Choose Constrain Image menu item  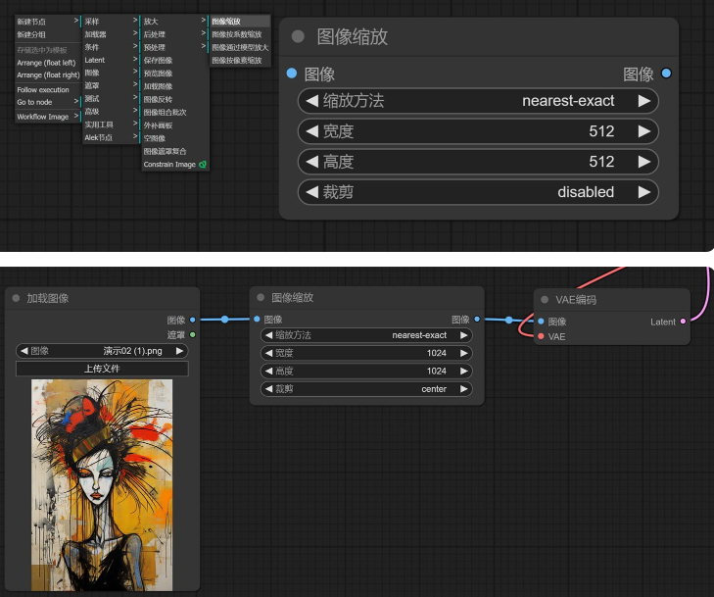tap(175, 164)
